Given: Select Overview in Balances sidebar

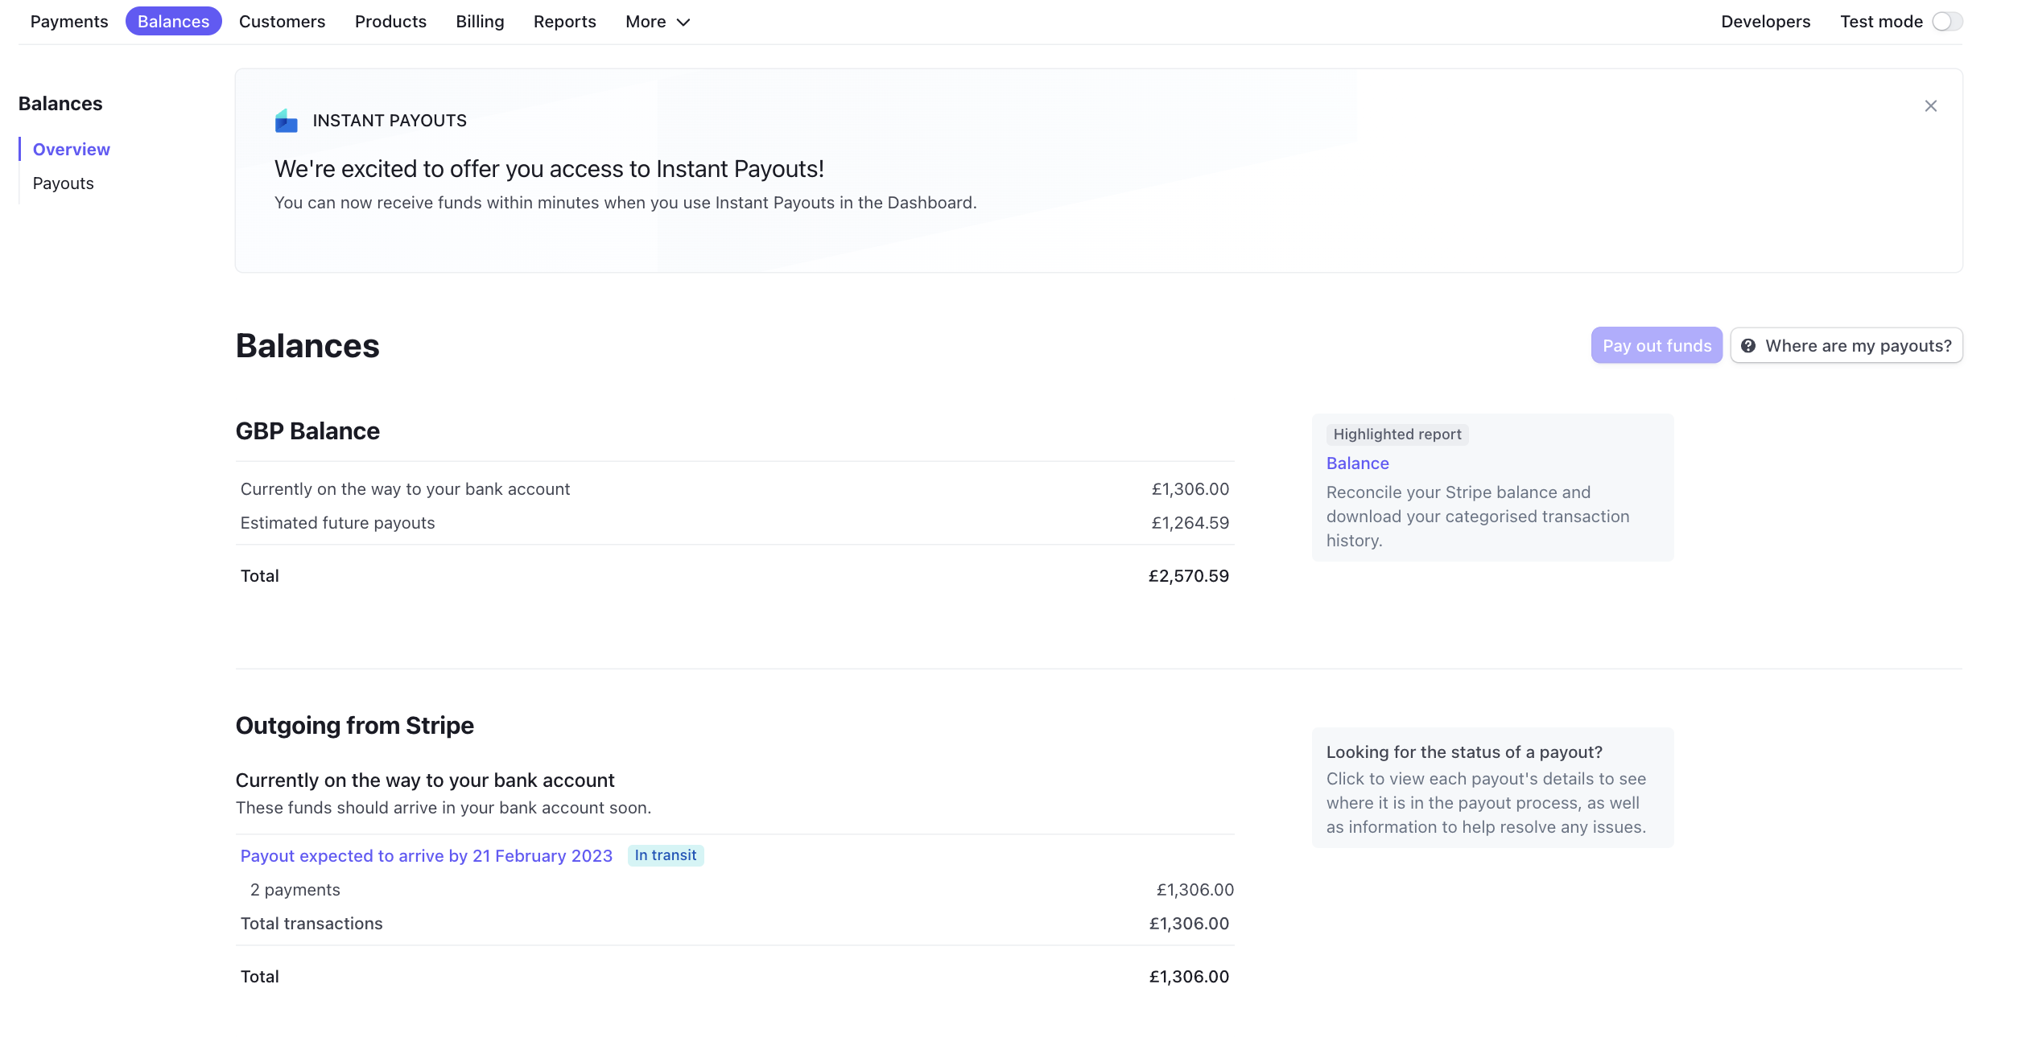Looking at the screenshot, I should (71, 150).
